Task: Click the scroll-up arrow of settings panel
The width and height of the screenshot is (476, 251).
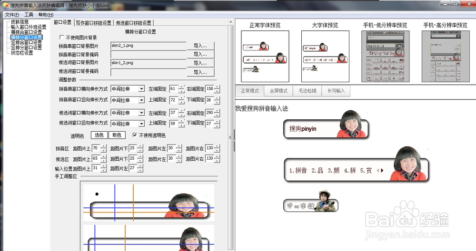Action: tap(231, 22)
